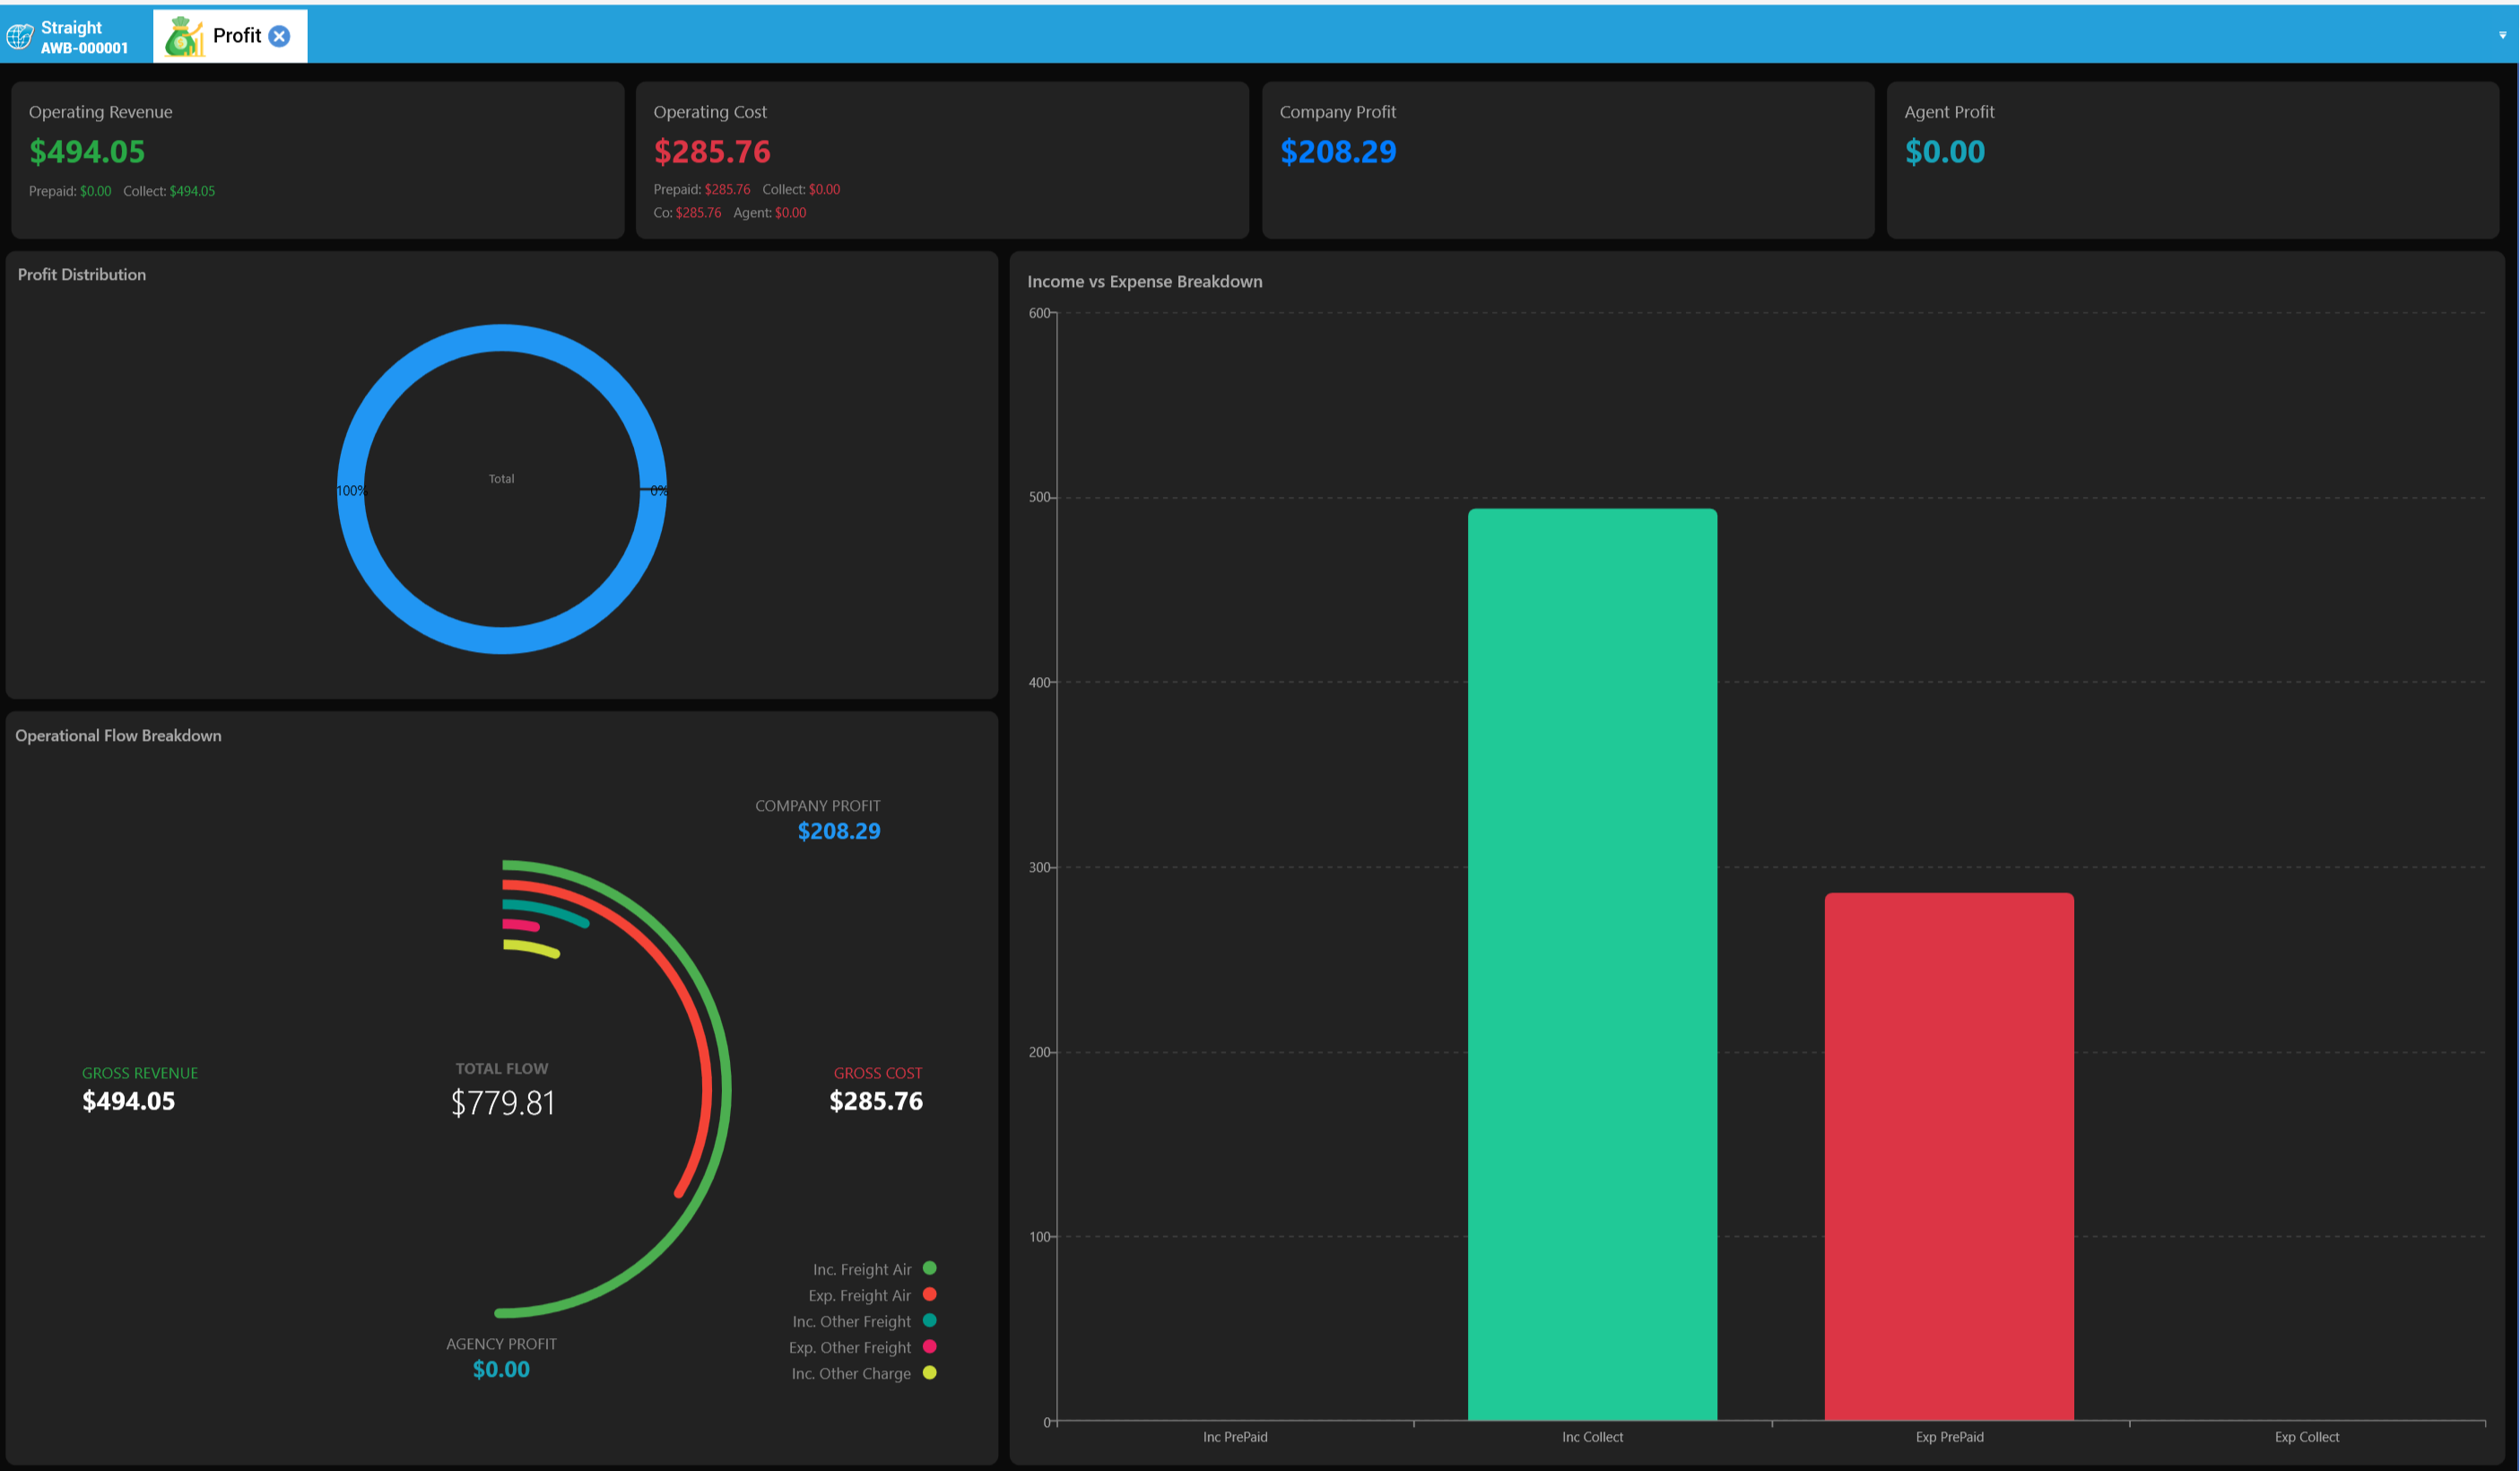Toggle the Inc. Freight Air legend dot
The image size is (2520, 1471).
(929, 1268)
